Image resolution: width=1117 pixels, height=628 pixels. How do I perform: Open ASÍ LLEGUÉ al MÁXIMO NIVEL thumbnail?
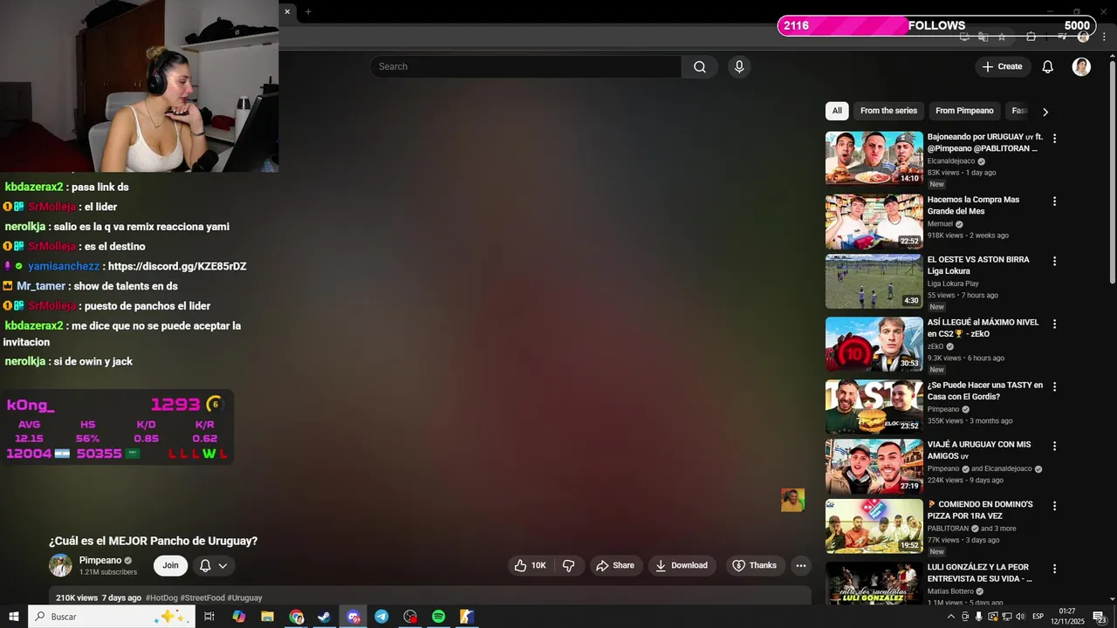tap(874, 344)
